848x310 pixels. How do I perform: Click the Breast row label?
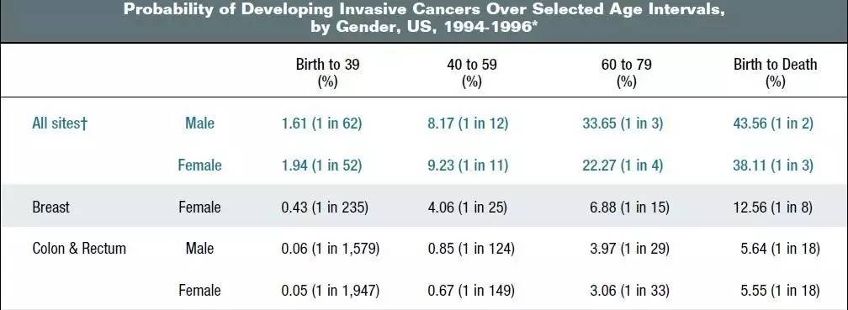point(50,207)
